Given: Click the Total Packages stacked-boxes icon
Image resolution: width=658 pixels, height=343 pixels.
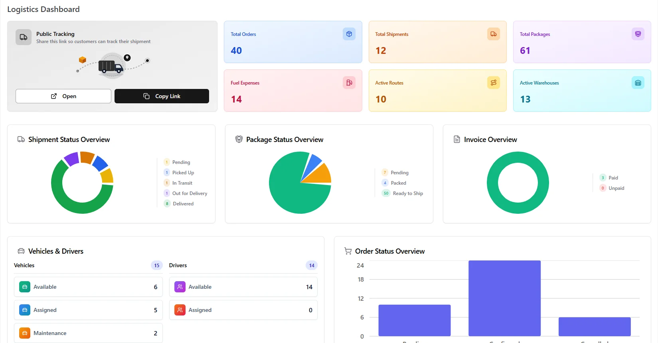Looking at the screenshot, I should [638, 34].
